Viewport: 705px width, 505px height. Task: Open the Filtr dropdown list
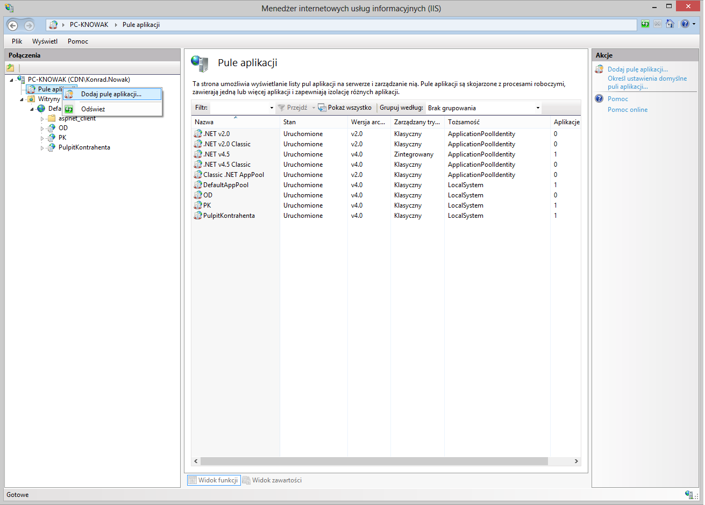pyautogui.click(x=272, y=108)
